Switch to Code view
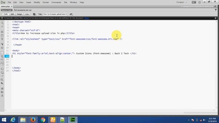 [x=5, y=14]
